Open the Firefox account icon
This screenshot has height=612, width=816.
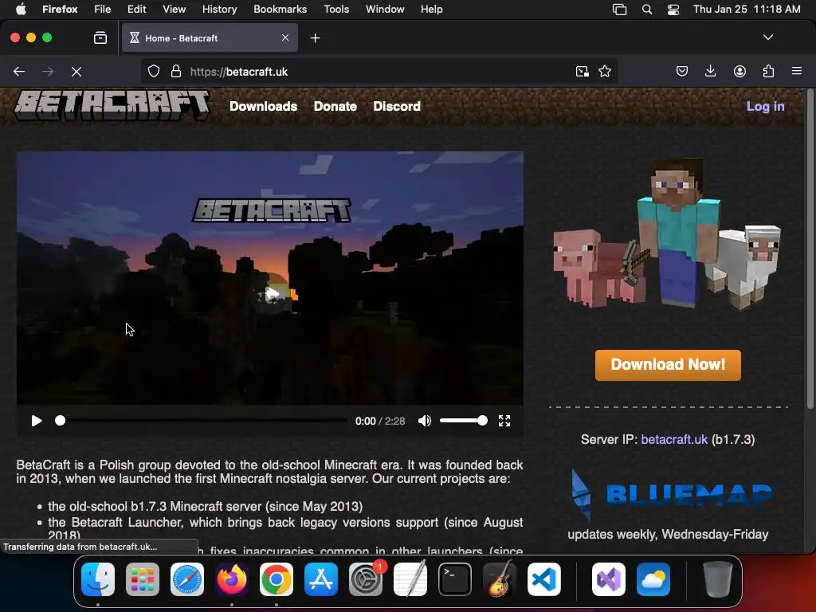739,71
